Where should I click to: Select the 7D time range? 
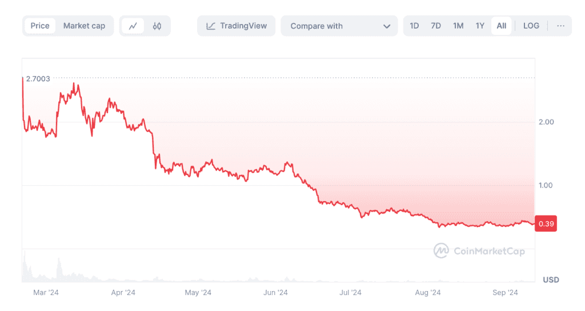click(436, 26)
